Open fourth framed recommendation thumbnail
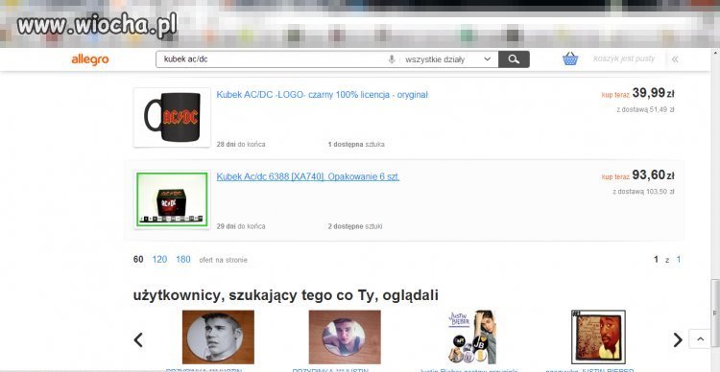Image resolution: width=720 pixels, height=372 pixels. pos(598,337)
